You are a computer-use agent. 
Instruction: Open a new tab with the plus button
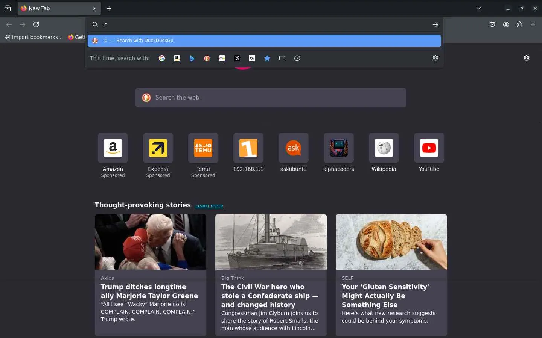click(109, 8)
